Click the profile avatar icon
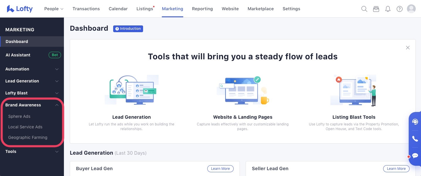 point(411,9)
